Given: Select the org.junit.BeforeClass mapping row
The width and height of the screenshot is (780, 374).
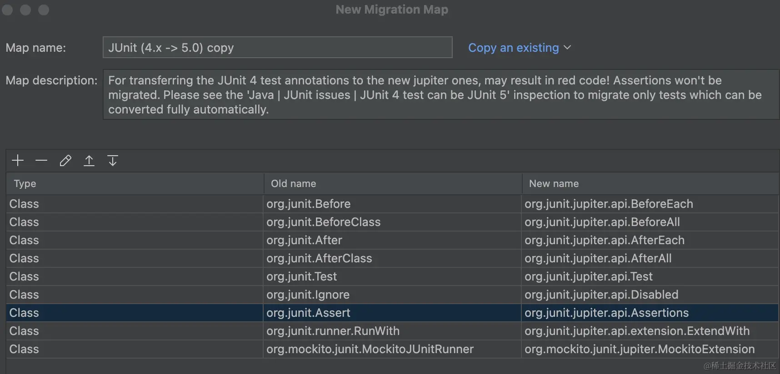Looking at the screenshot, I should pyautogui.click(x=323, y=222).
